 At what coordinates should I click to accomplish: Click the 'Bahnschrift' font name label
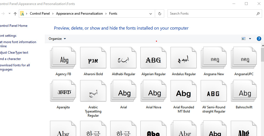[x=244, y=107]
